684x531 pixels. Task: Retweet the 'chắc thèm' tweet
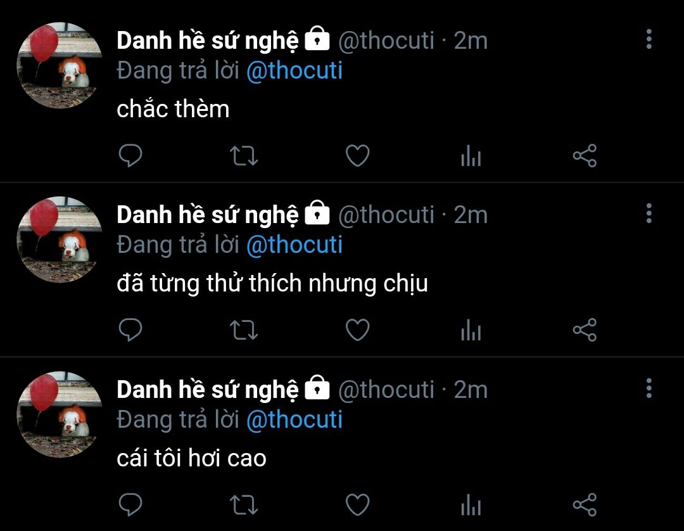tap(244, 156)
